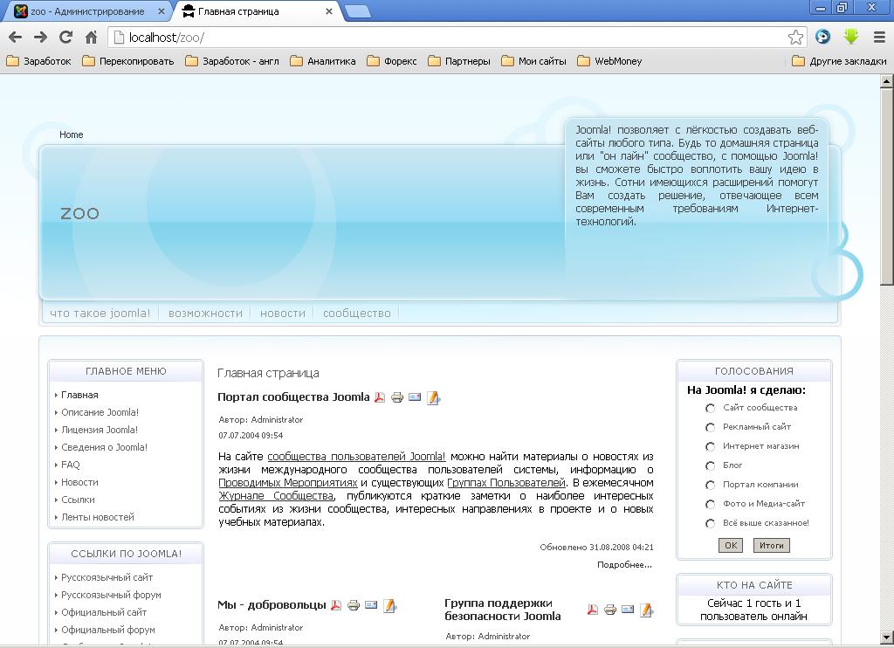Open PDF icon for Мы - добровольцы
Viewport: 894px width, 648px height.
click(336, 605)
